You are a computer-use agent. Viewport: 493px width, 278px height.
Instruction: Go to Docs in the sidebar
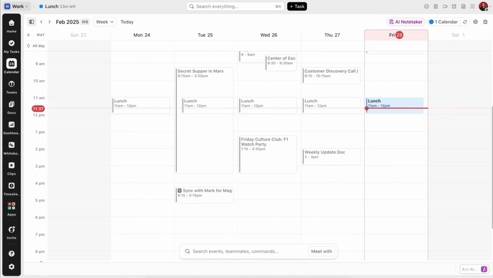coord(11,105)
